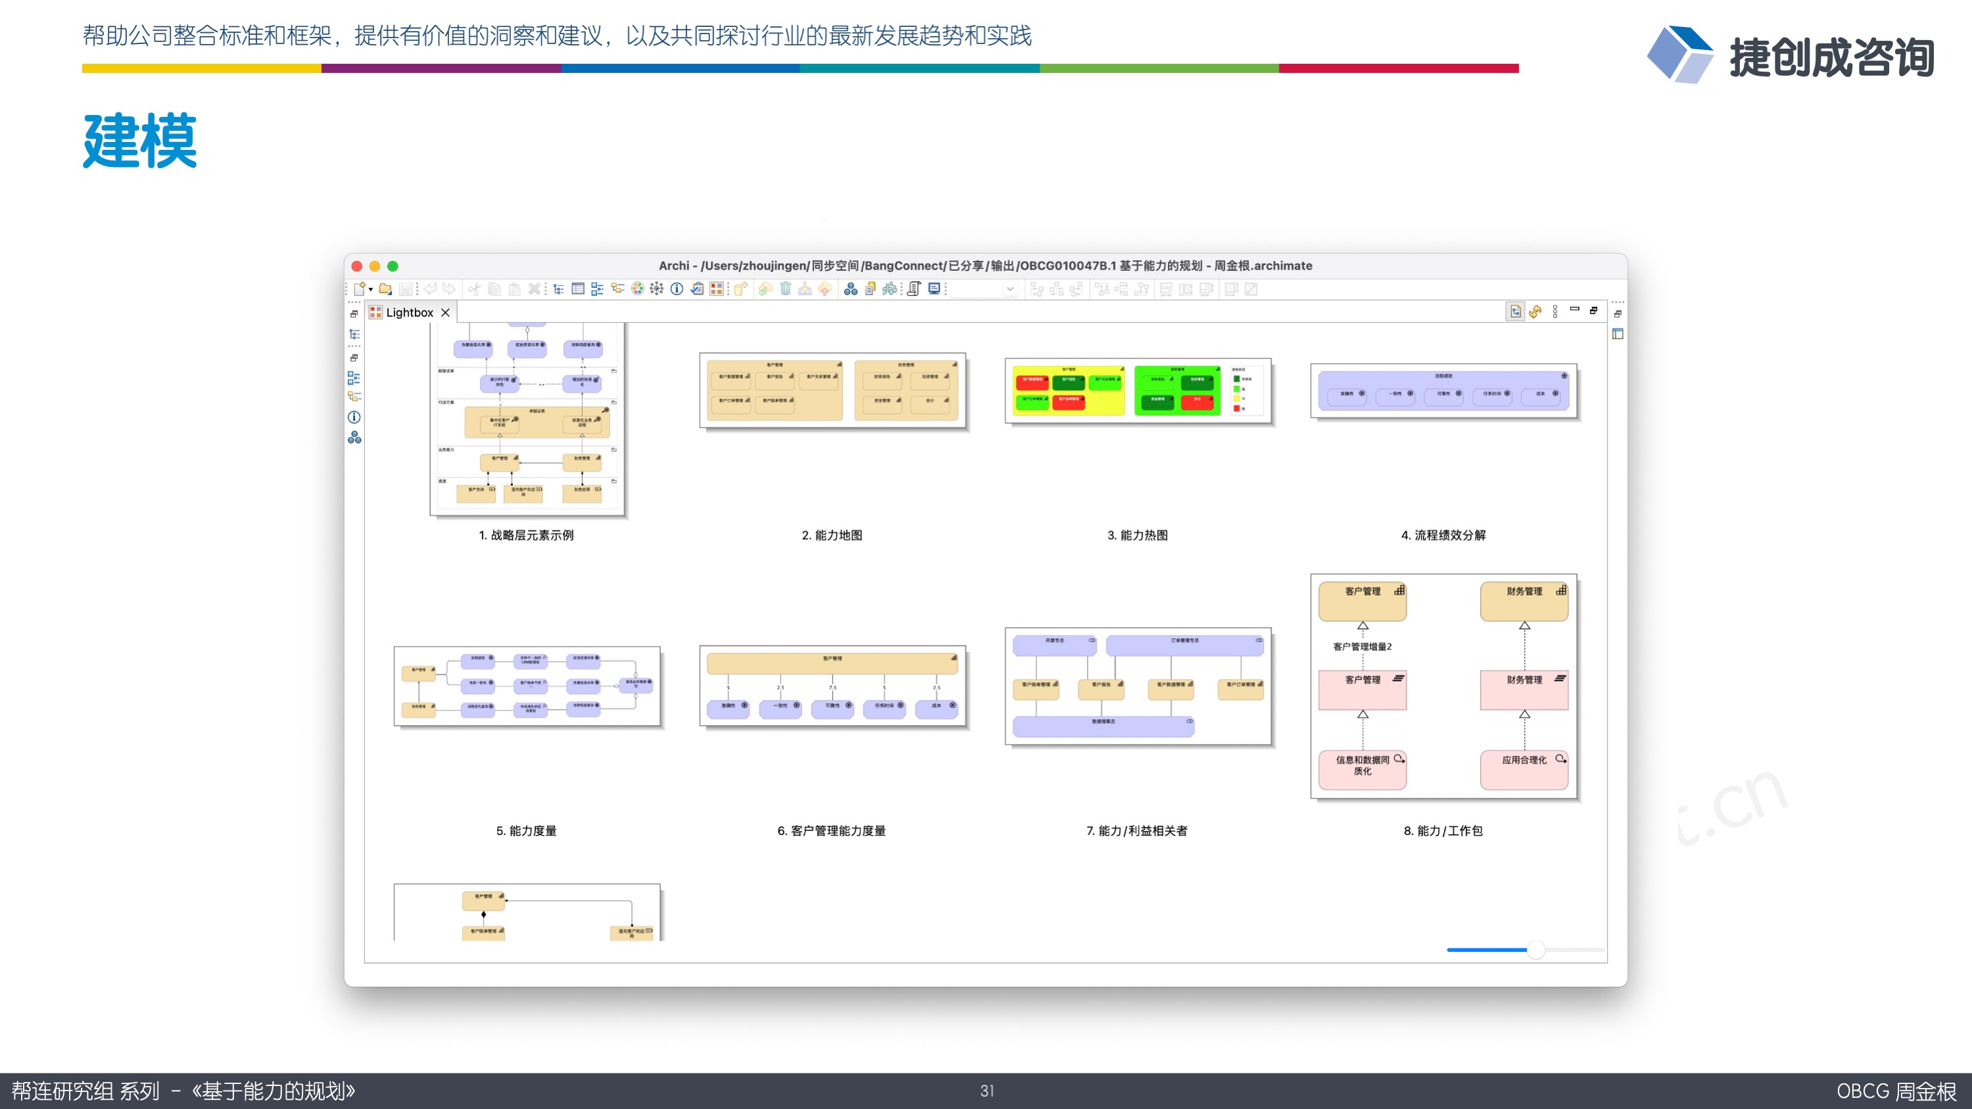The height and width of the screenshot is (1109, 1972).
Task: Click the Redo arrow in the toolbar
Action: tap(449, 289)
